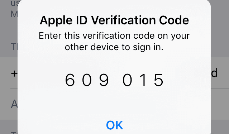Click the digit 1 of the code
The height and width of the screenshot is (134, 229).
click(x=144, y=80)
